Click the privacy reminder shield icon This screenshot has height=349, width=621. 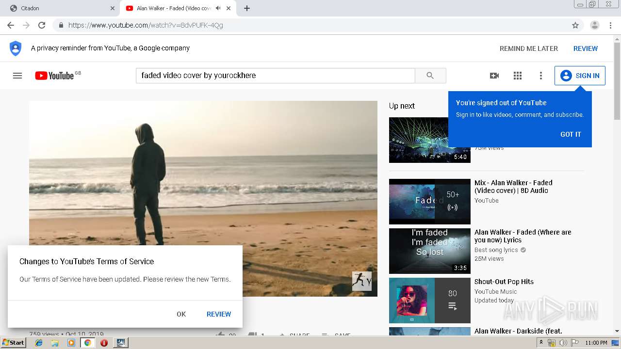pos(16,48)
